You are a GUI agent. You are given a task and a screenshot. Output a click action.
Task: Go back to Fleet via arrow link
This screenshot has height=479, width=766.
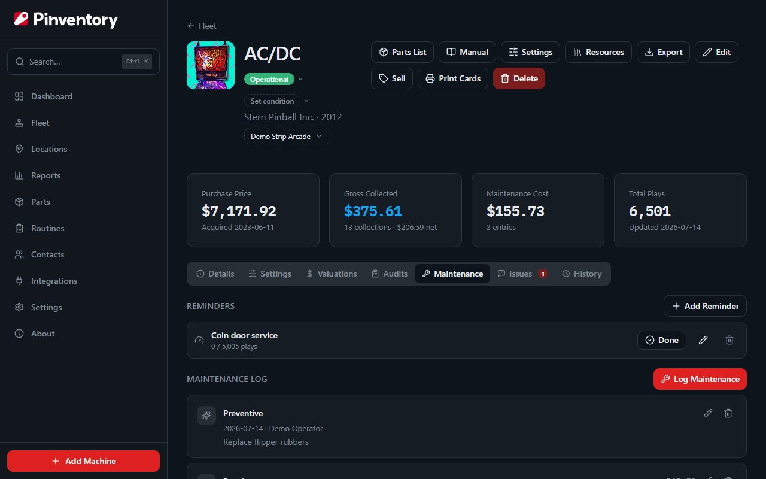[202, 26]
